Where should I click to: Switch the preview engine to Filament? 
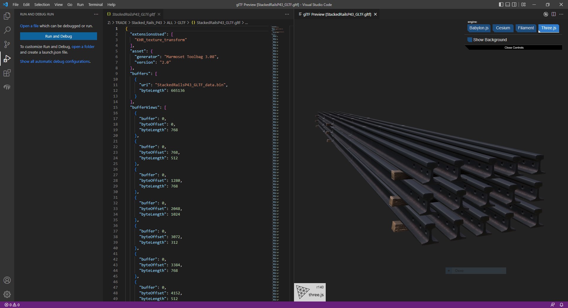(x=526, y=28)
